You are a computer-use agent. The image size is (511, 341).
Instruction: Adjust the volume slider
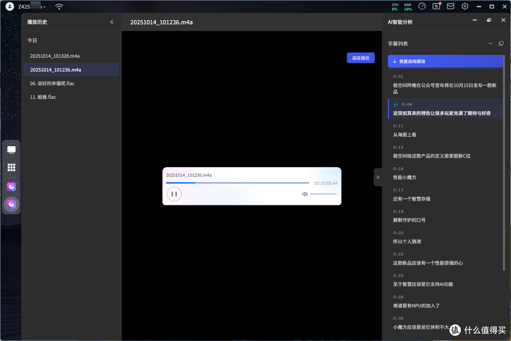pyautogui.click(x=324, y=194)
